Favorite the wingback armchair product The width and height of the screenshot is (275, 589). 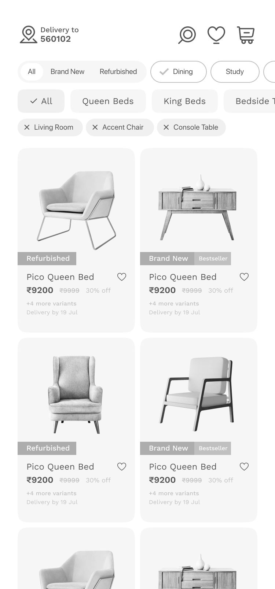(x=122, y=467)
